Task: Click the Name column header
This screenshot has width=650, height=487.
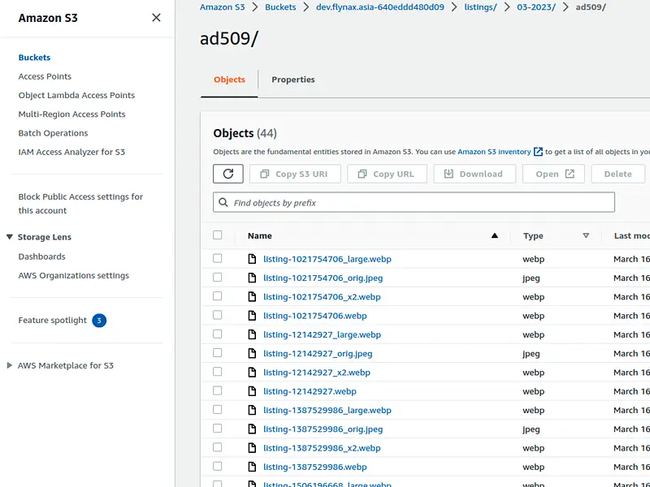Action: point(260,235)
